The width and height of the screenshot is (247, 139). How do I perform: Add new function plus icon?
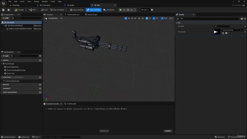point(40,77)
